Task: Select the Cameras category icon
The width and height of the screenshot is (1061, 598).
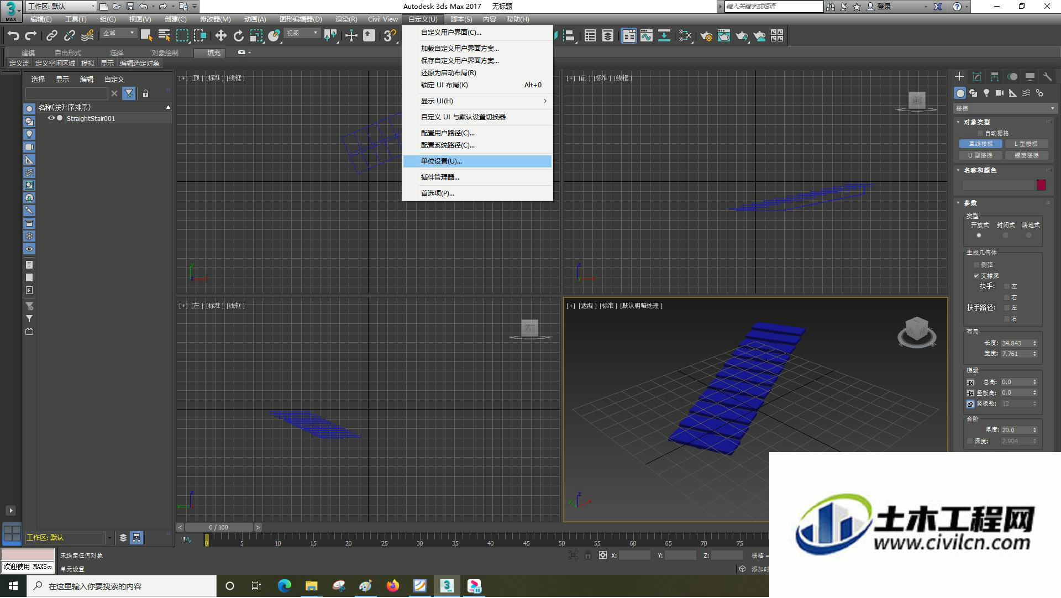Action: coord(1000,93)
